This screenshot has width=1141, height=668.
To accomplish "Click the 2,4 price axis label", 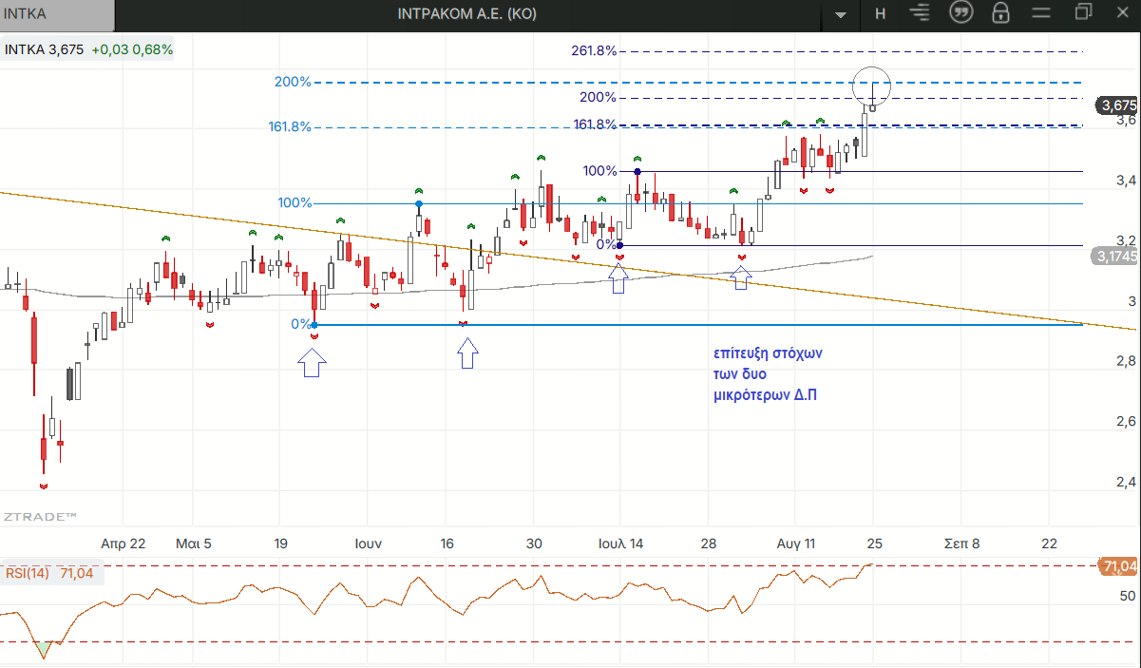I will pyautogui.click(x=1126, y=482).
